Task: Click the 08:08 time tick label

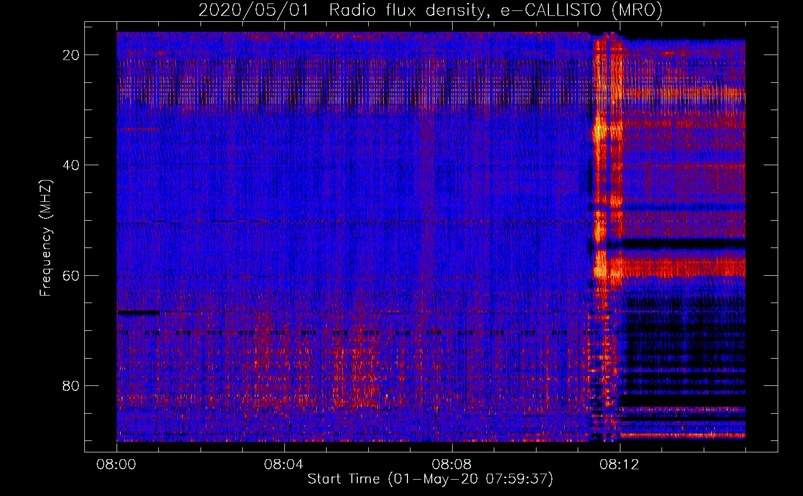Action: click(x=452, y=465)
